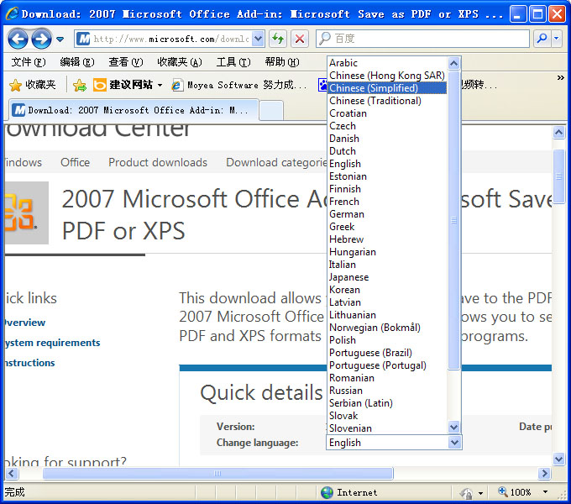The width and height of the screenshot is (571, 504).
Task: Open the 文件(F) menu
Action: pos(28,62)
